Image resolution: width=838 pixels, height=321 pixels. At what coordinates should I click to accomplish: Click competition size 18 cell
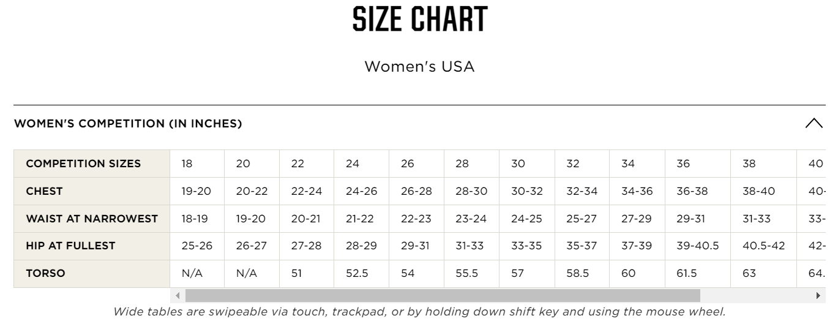[187, 164]
